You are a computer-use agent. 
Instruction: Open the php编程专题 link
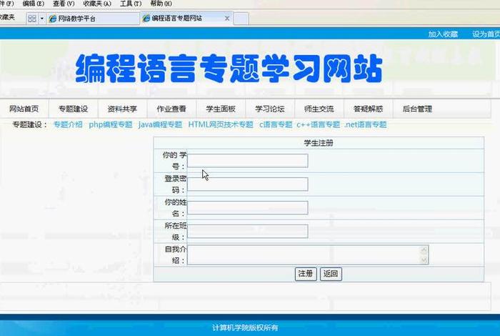click(111, 124)
